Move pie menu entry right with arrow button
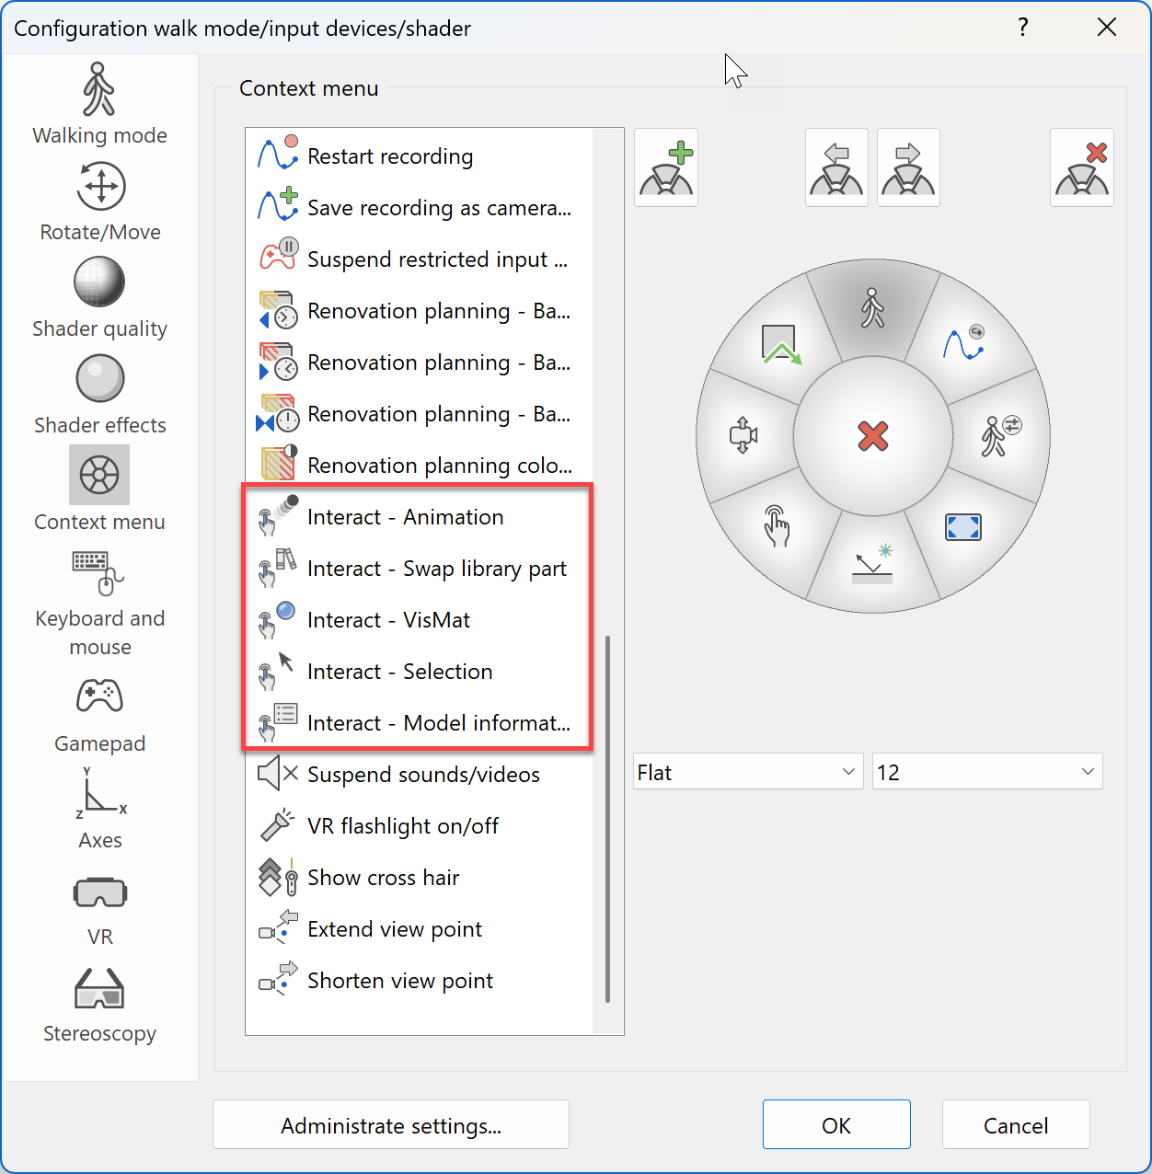 [x=908, y=167]
